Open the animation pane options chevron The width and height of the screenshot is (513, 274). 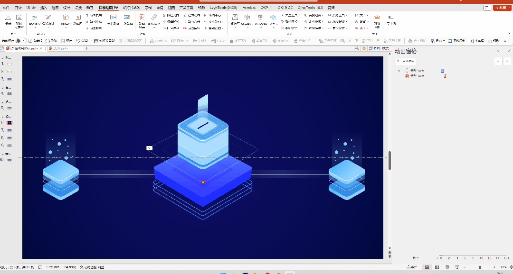499,51
